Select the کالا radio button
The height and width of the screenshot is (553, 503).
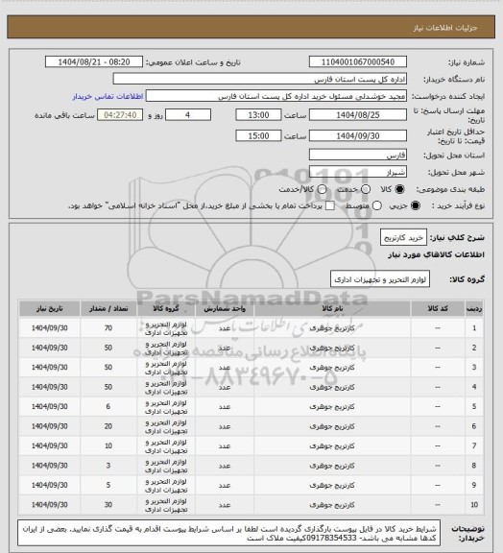(x=399, y=189)
